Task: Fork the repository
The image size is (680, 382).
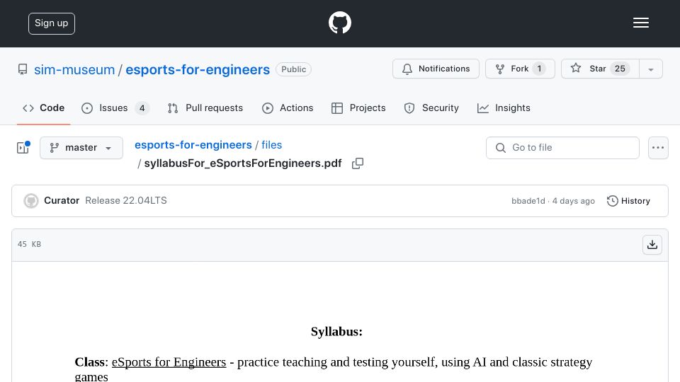Action: pyautogui.click(x=520, y=69)
